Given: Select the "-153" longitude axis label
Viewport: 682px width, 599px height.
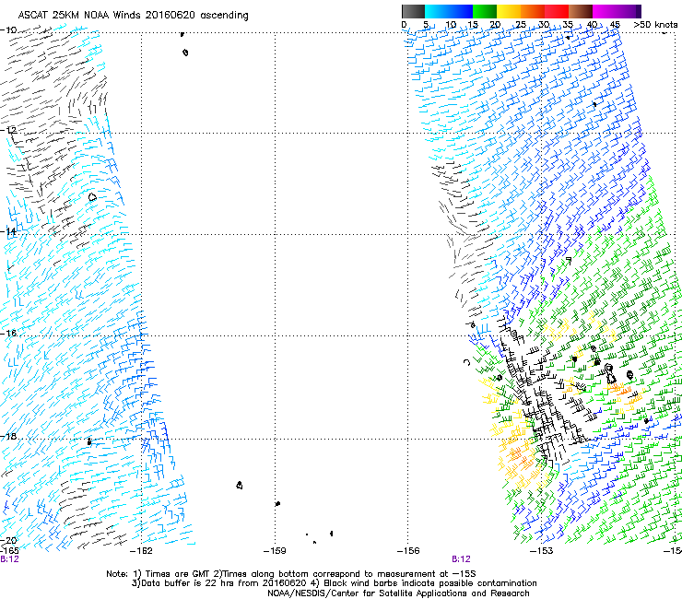Looking at the screenshot, I should pyautogui.click(x=542, y=551).
